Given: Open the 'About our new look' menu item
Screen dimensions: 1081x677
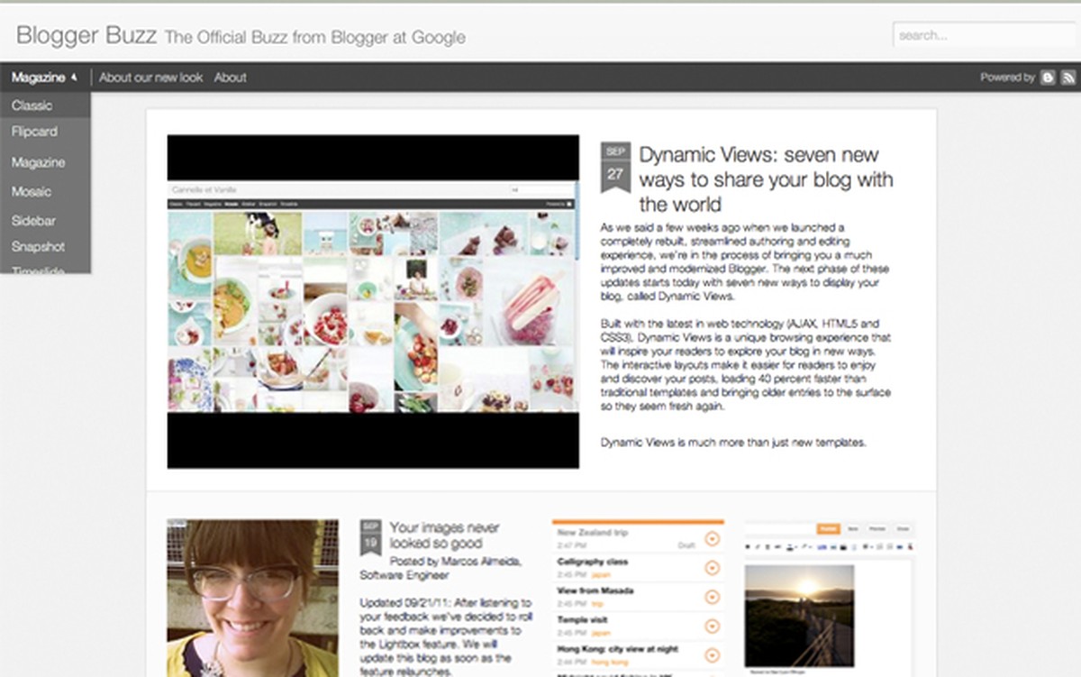Looking at the screenshot, I should pyautogui.click(x=150, y=78).
